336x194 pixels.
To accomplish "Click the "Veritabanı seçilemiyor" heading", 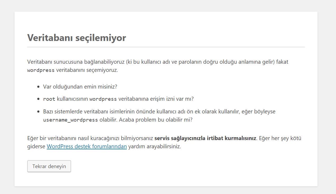I will point(77,38).
